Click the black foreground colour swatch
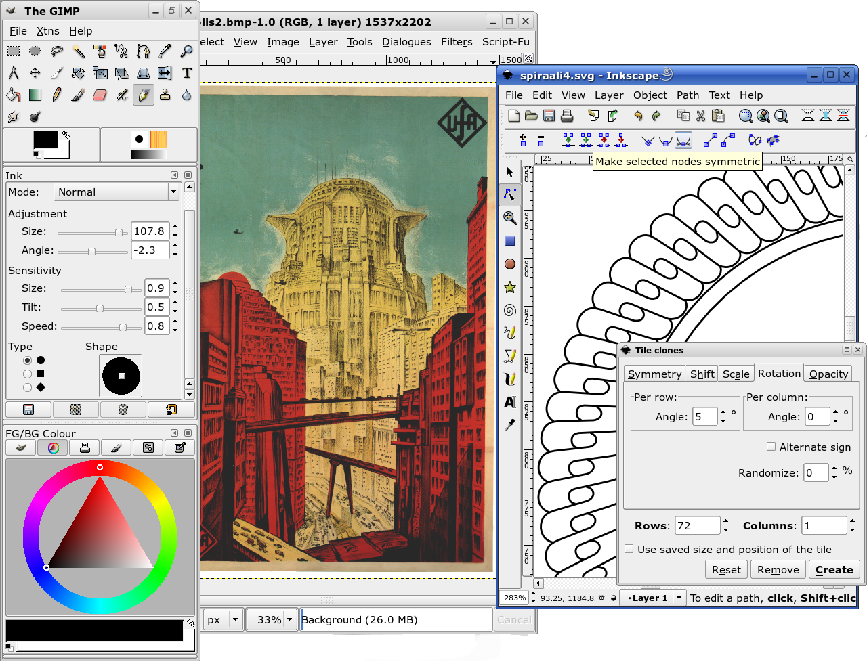Image resolution: width=867 pixels, height=662 pixels. pos(45,140)
